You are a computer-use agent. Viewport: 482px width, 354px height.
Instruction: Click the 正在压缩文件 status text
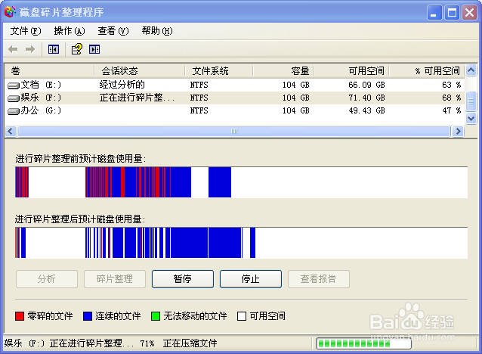(x=190, y=343)
